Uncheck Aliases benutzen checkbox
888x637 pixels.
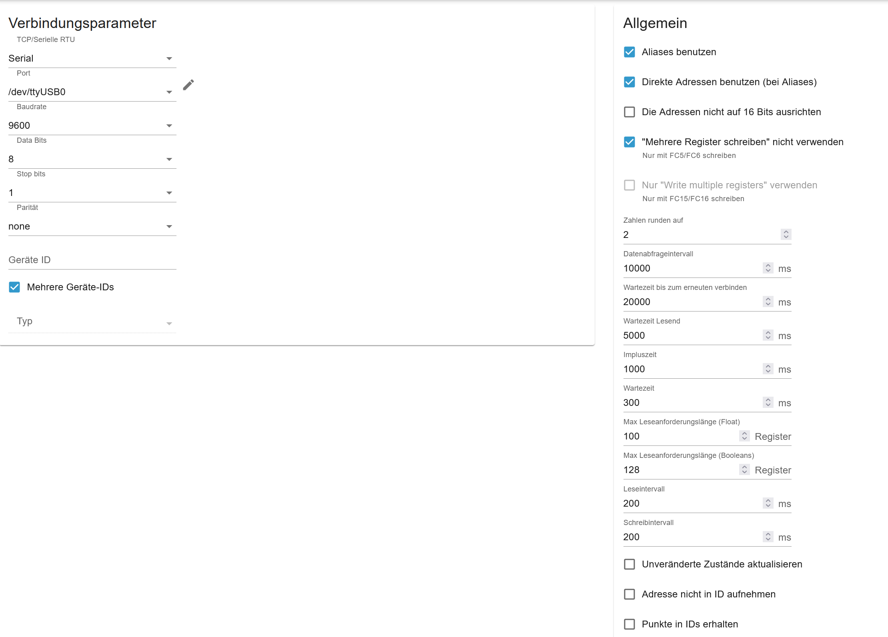click(x=629, y=52)
